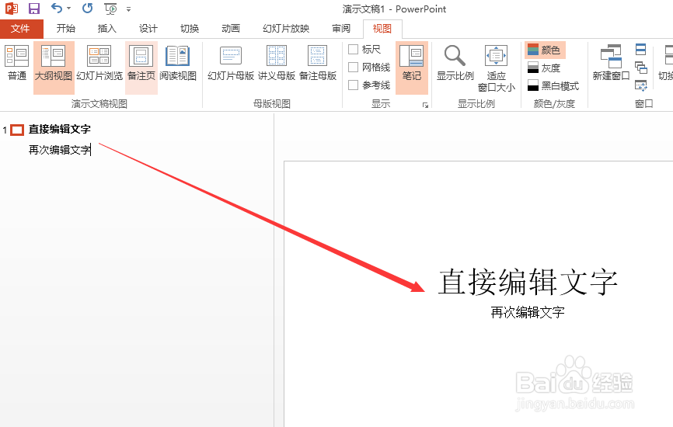The height and width of the screenshot is (427, 673).
Task: Open a 新建窗口 new window
Action: (x=611, y=64)
